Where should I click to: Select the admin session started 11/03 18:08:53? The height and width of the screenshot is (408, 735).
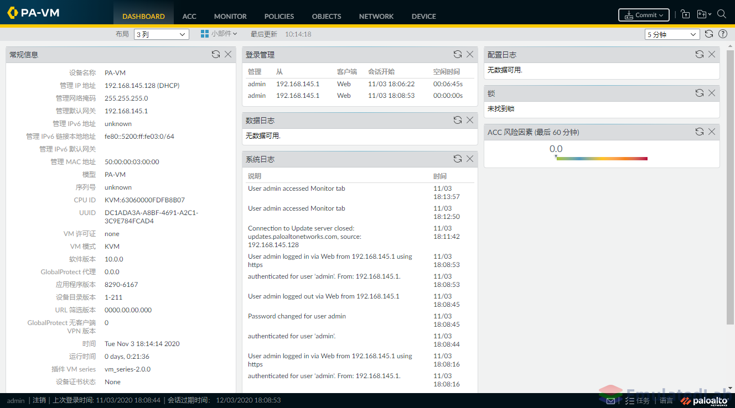(x=360, y=96)
